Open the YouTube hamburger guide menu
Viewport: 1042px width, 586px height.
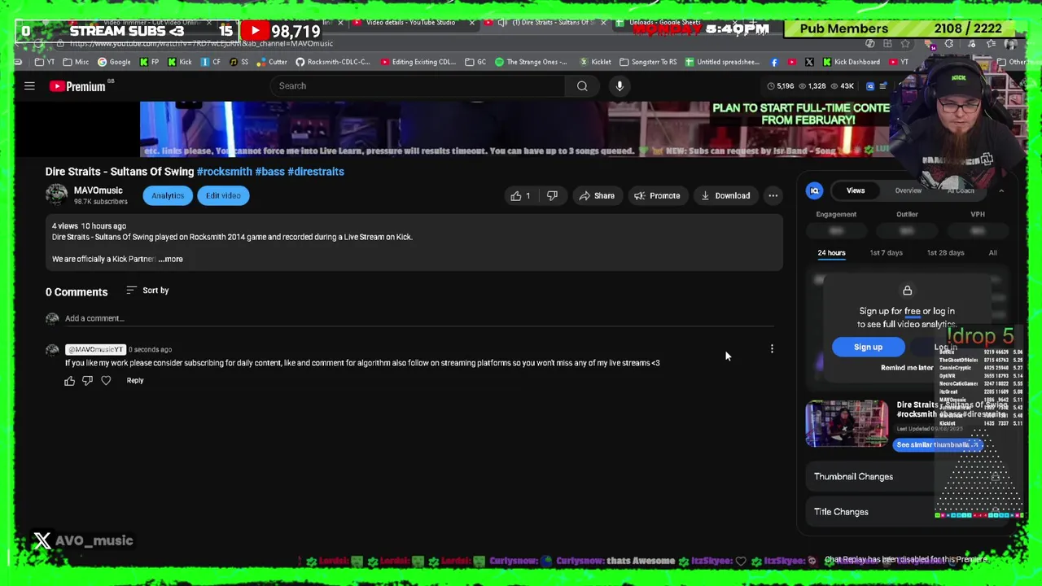(x=29, y=85)
